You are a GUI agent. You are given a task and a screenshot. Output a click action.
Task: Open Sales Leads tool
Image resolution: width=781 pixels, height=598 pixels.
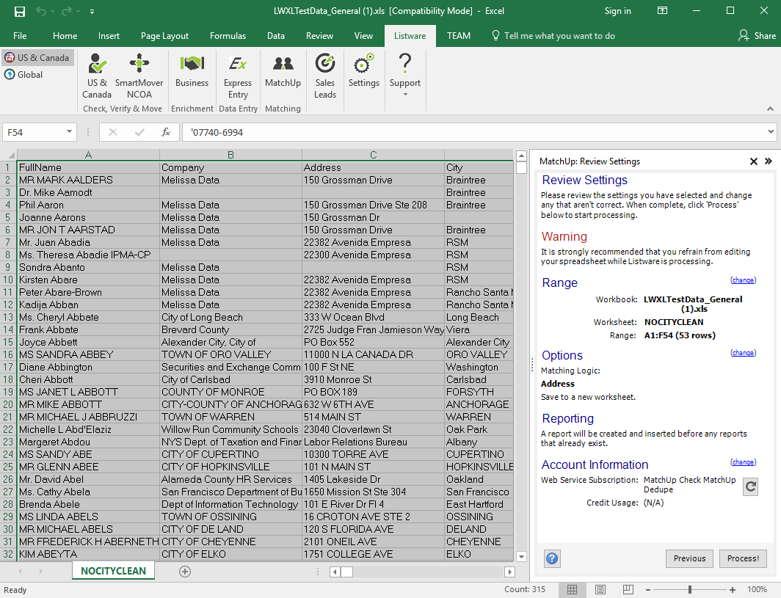coord(324,76)
